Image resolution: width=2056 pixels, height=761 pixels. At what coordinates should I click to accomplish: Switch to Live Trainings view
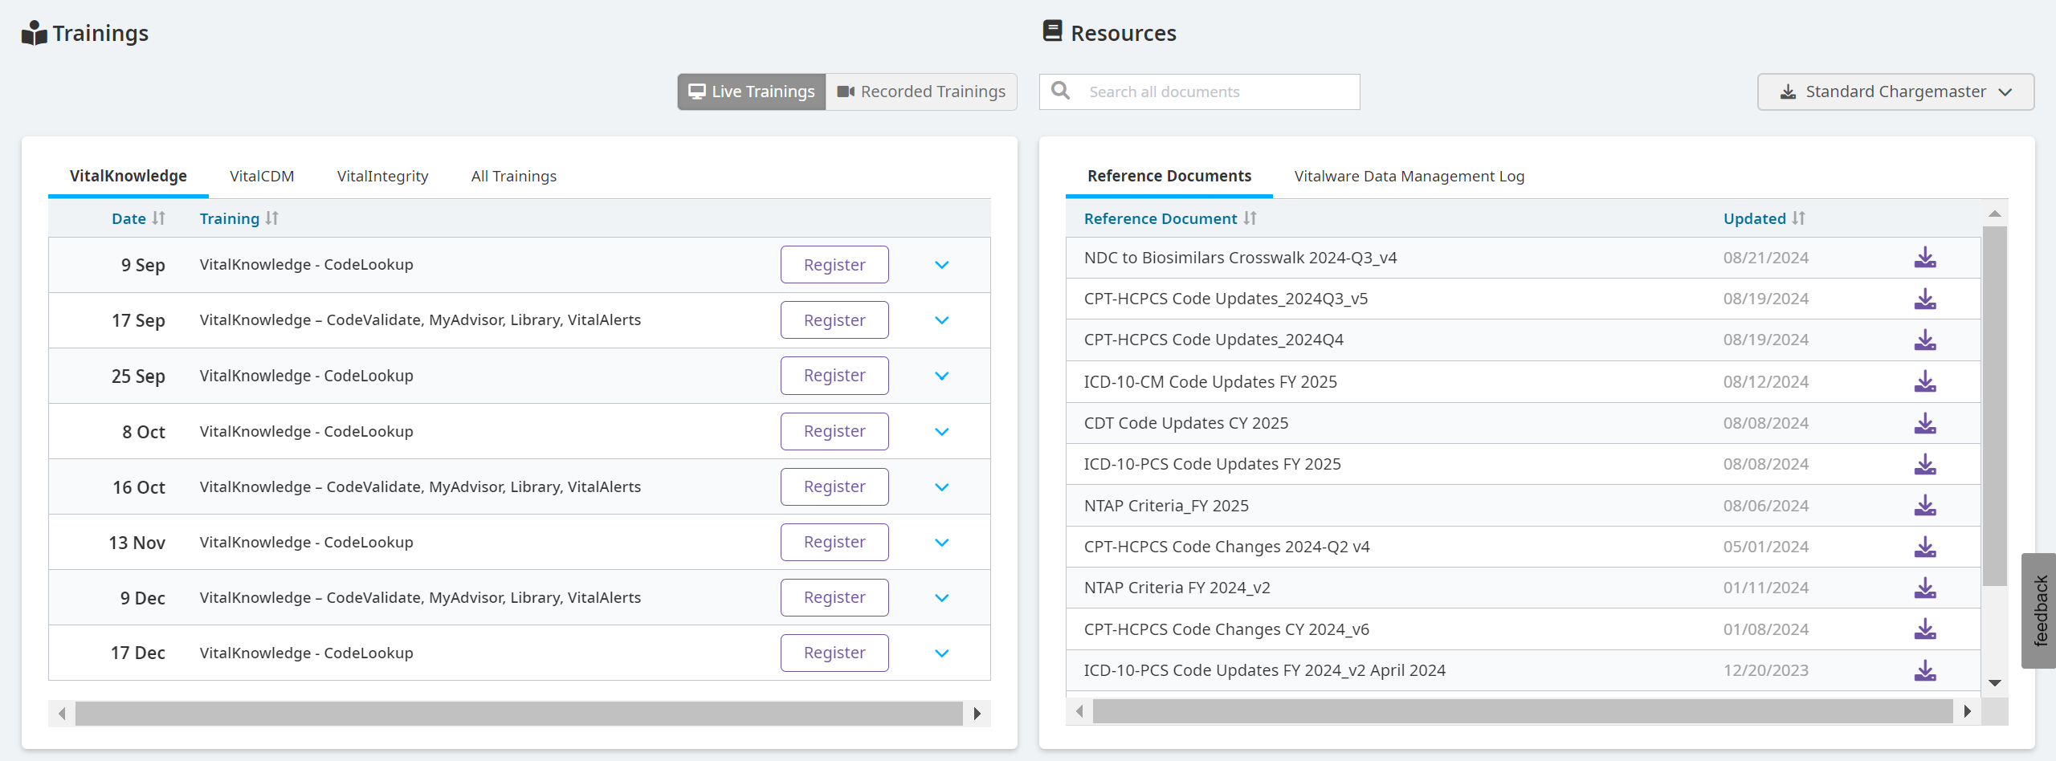(752, 92)
